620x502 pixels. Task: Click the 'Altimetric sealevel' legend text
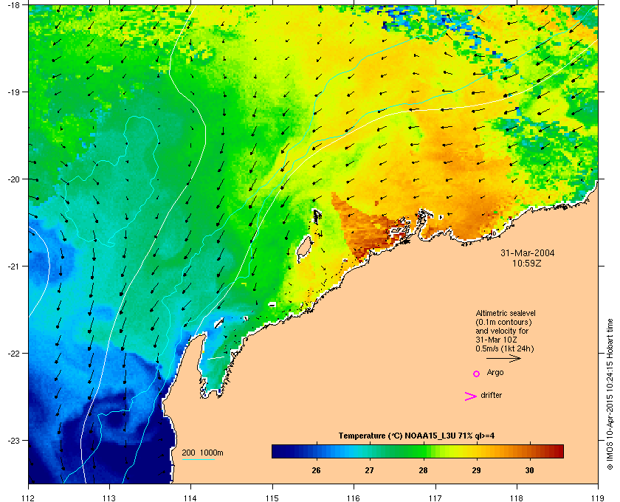pos(506,313)
